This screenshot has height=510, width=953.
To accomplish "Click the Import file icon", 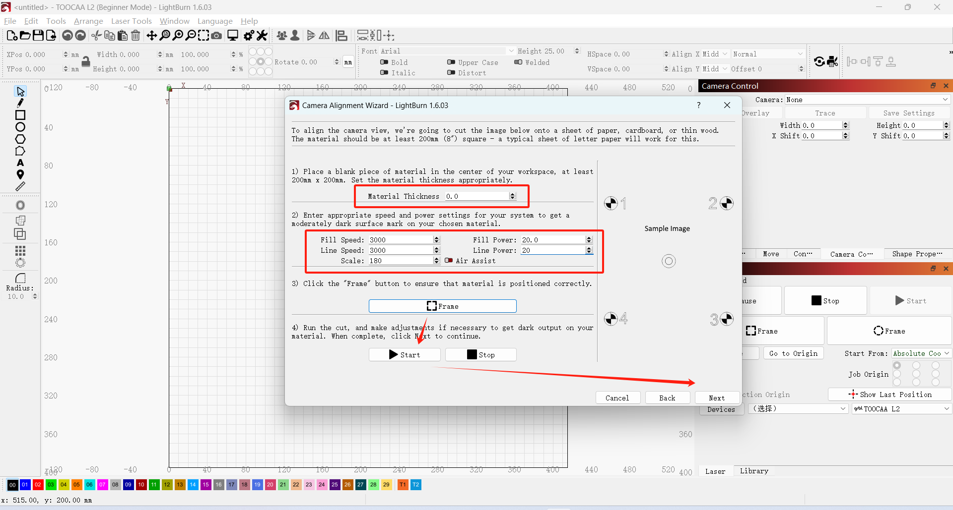I will [x=51, y=35].
